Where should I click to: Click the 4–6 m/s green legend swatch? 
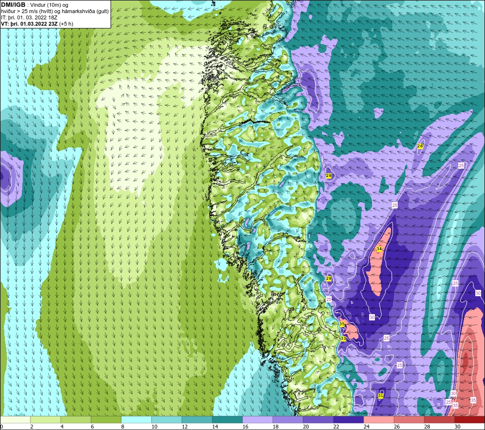pos(76,420)
